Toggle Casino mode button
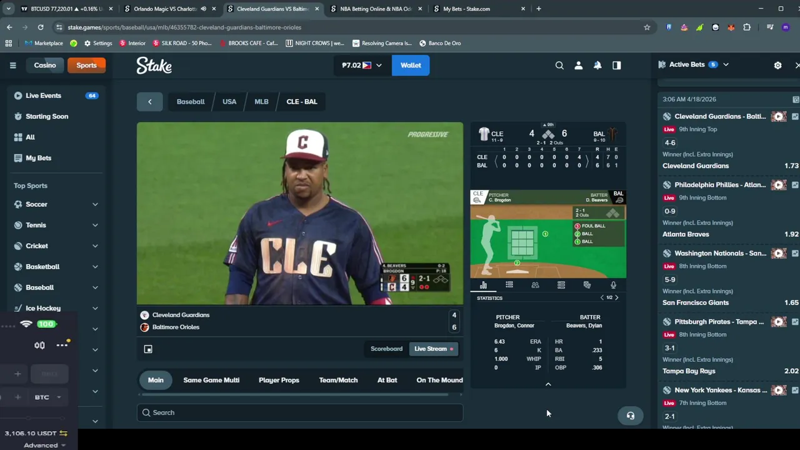 pyautogui.click(x=44, y=65)
